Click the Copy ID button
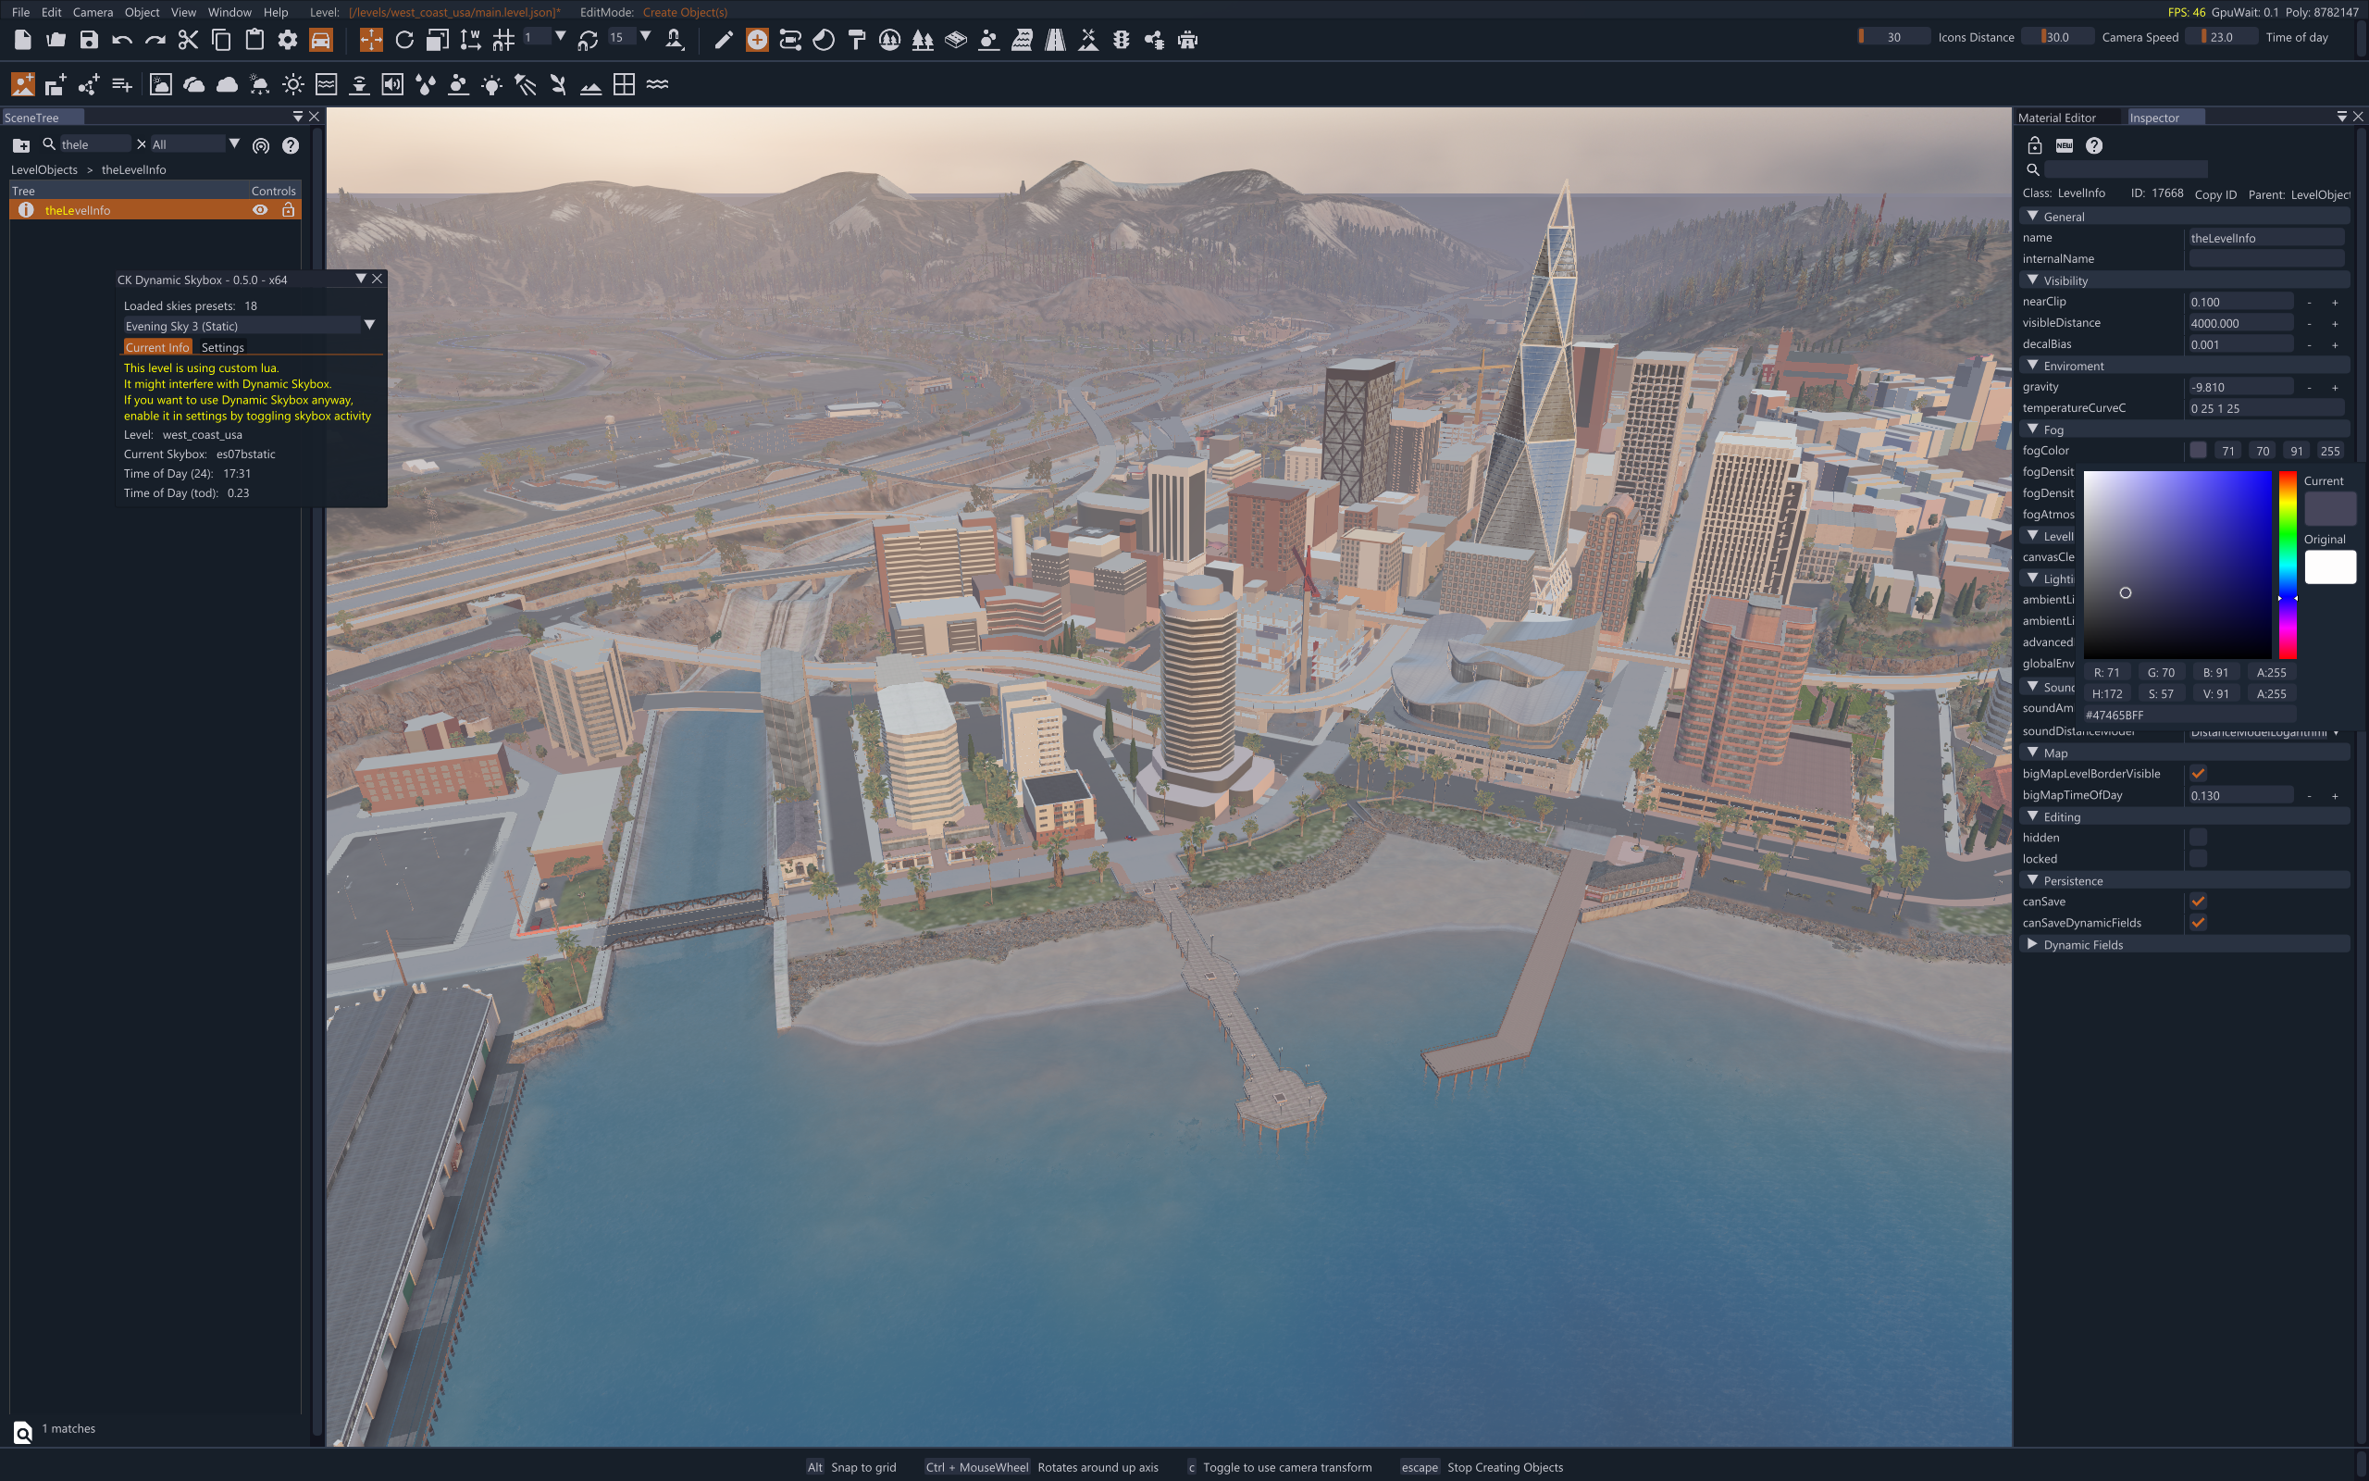Viewport: 2369px width, 1481px height. tap(2214, 194)
